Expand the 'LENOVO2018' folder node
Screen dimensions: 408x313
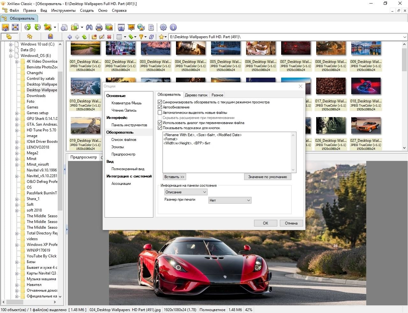[x=17, y=147]
